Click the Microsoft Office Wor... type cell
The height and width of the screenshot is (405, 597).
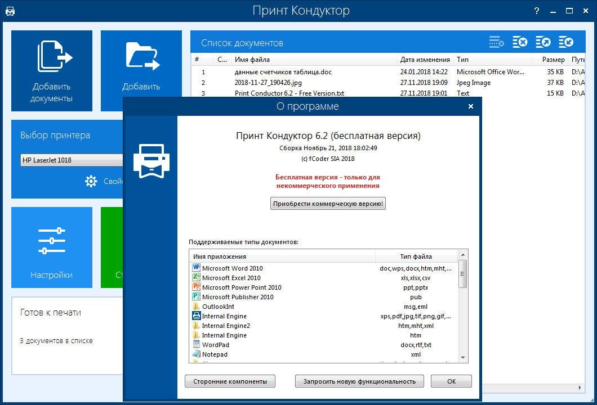coord(491,72)
